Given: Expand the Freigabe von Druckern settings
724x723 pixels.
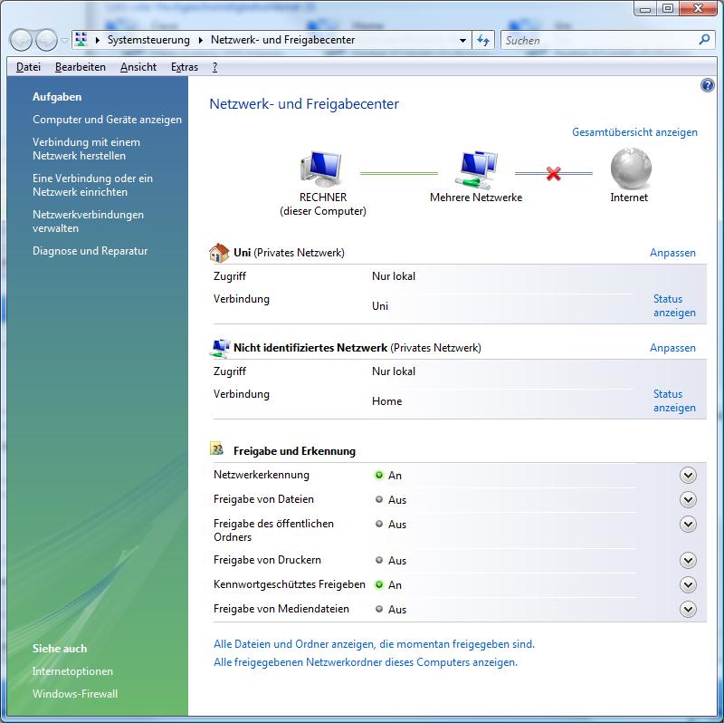Looking at the screenshot, I should 688,560.
